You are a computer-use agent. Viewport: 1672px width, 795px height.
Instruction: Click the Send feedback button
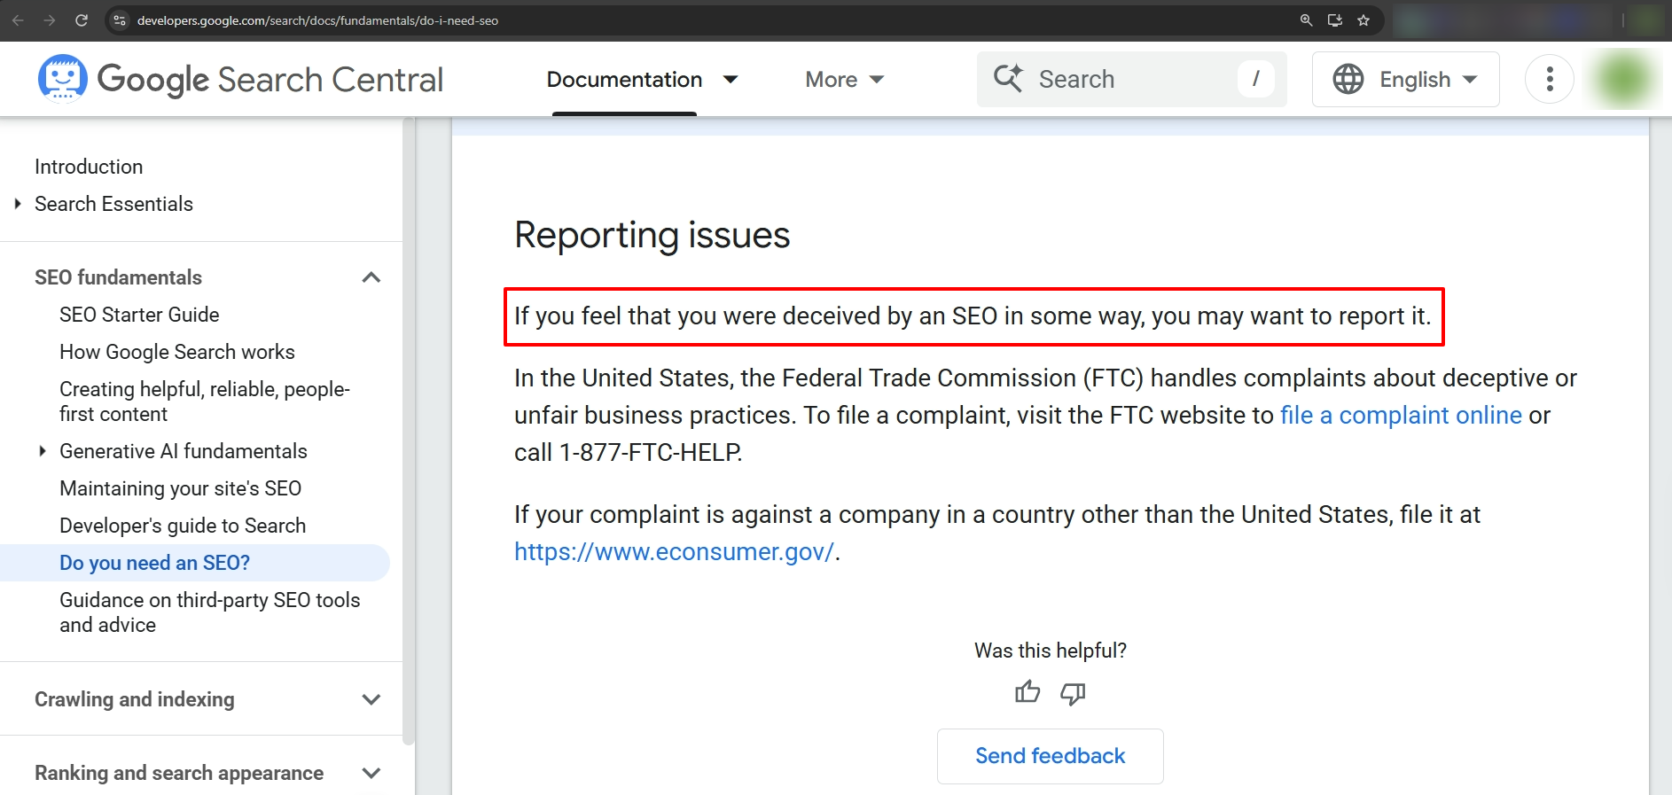pyautogui.click(x=1050, y=756)
